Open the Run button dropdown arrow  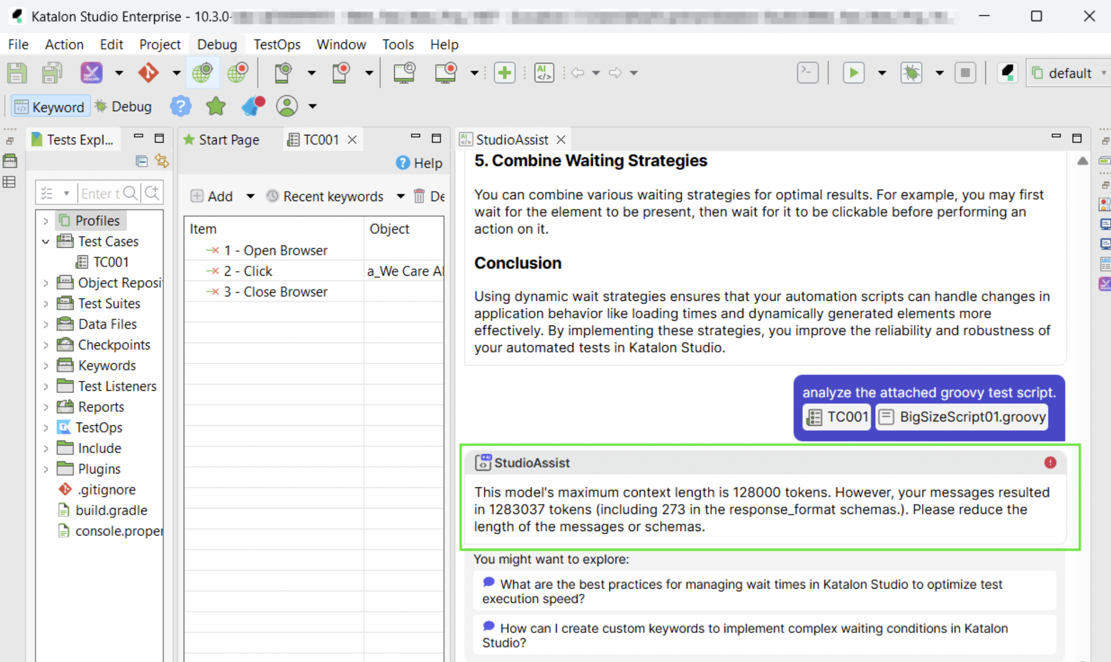click(882, 73)
